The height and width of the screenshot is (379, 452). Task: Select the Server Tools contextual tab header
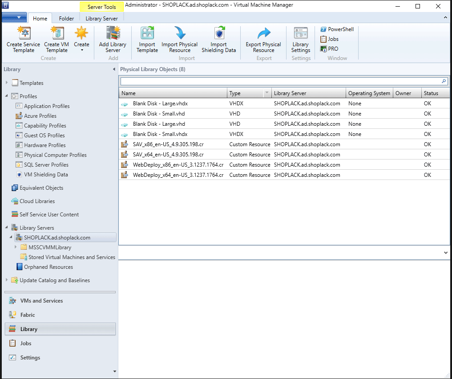102,7
